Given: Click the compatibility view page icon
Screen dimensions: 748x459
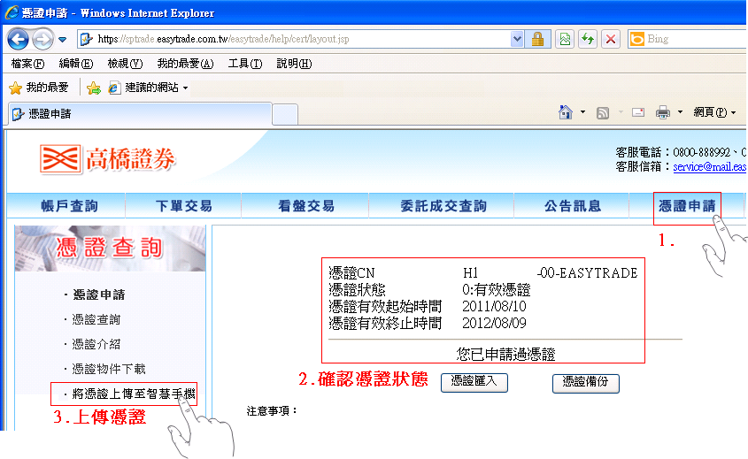Looking at the screenshot, I should 565,39.
